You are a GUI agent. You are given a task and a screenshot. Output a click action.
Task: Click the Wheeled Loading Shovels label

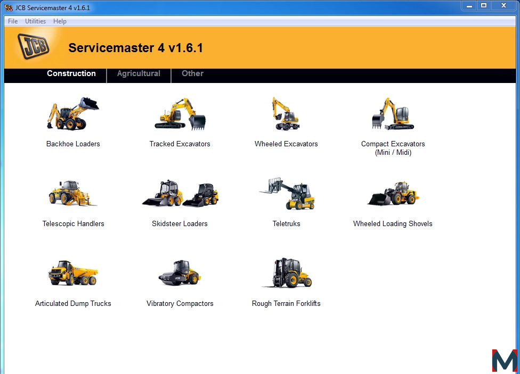[x=393, y=224]
